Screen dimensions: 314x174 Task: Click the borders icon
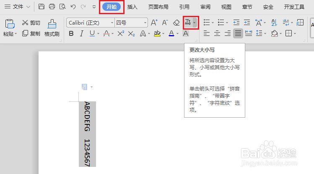point(288,33)
